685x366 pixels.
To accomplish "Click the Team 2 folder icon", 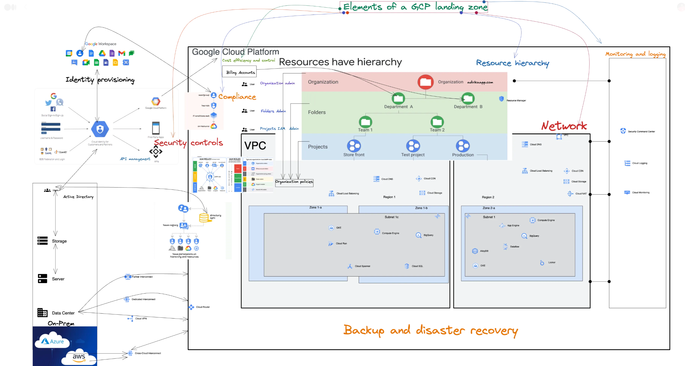I will pos(437,122).
